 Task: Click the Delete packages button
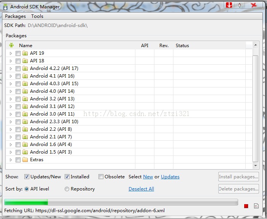click(x=238, y=189)
